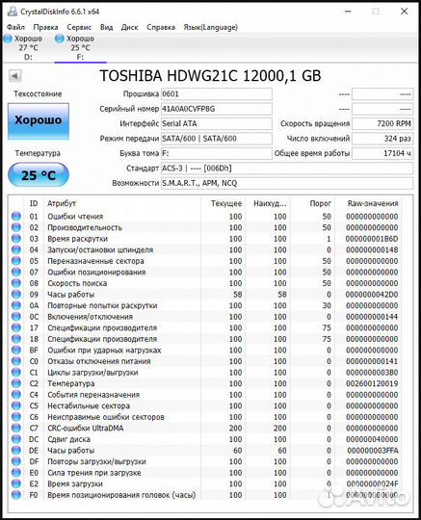Open the Справка menu

coord(161,27)
